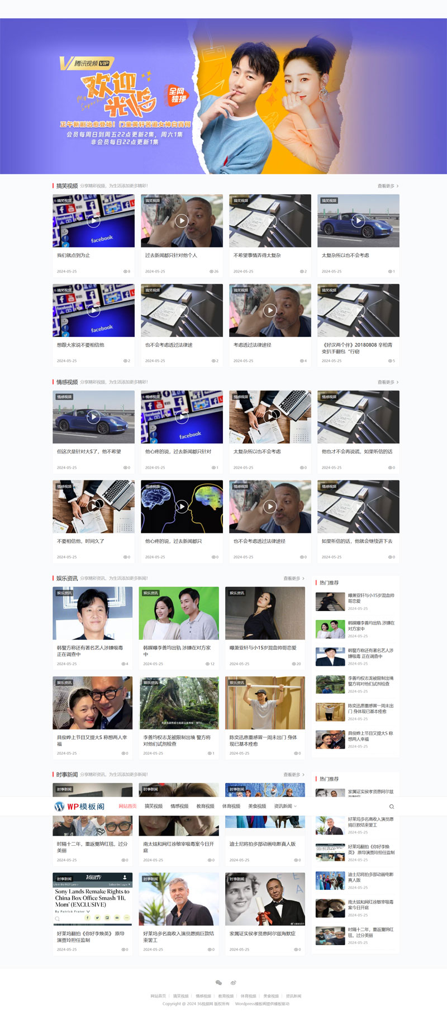The height and width of the screenshot is (1015, 447).
Task: Open article 时隔十二年，重返戛纳红毯 card title
Action: [92, 847]
